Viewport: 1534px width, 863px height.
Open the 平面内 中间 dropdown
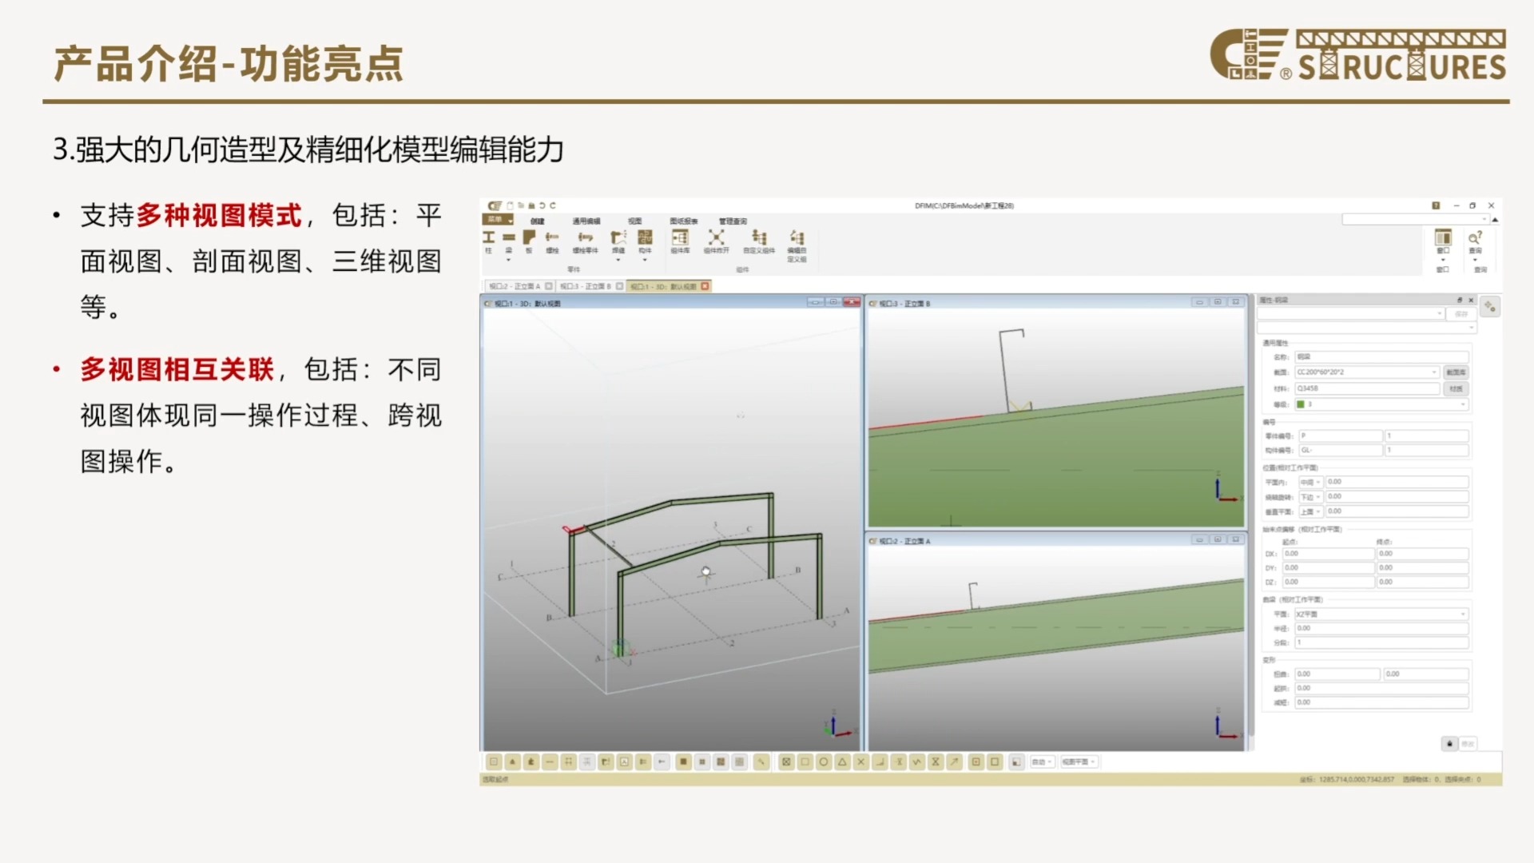click(x=1311, y=482)
